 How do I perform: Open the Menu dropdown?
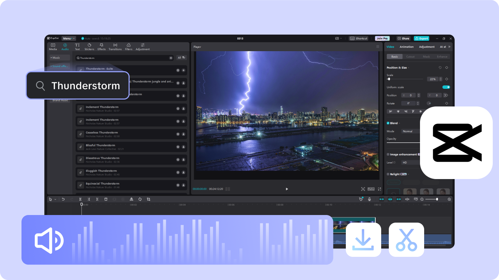pyautogui.click(x=68, y=38)
